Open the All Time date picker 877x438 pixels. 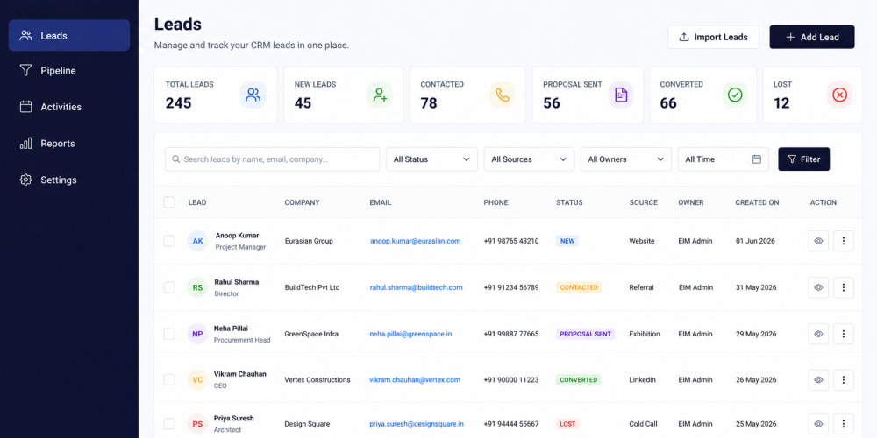pyautogui.click(x=724, y=159)
